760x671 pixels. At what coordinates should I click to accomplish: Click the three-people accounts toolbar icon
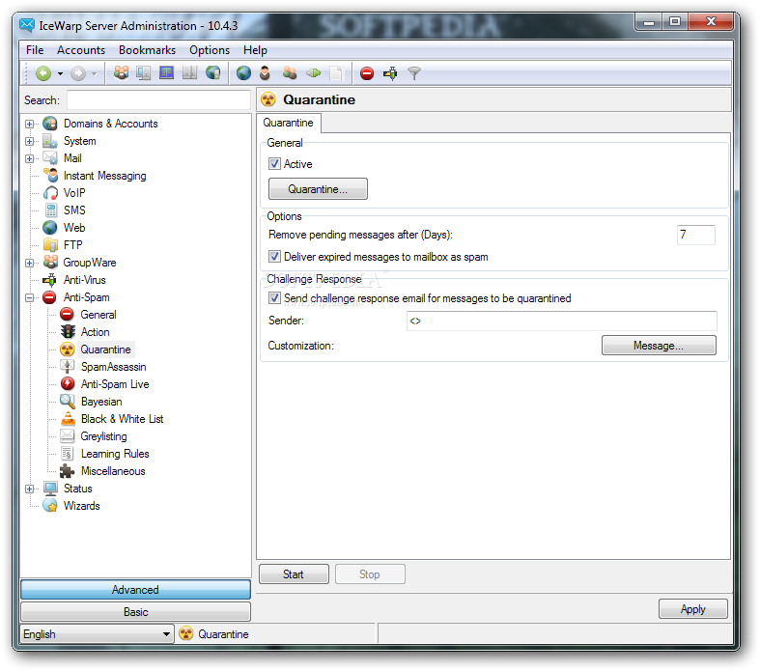click(121, 73)
